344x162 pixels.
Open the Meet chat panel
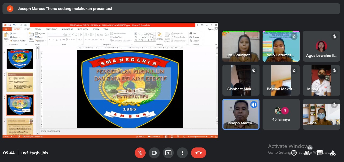(320, 153)
